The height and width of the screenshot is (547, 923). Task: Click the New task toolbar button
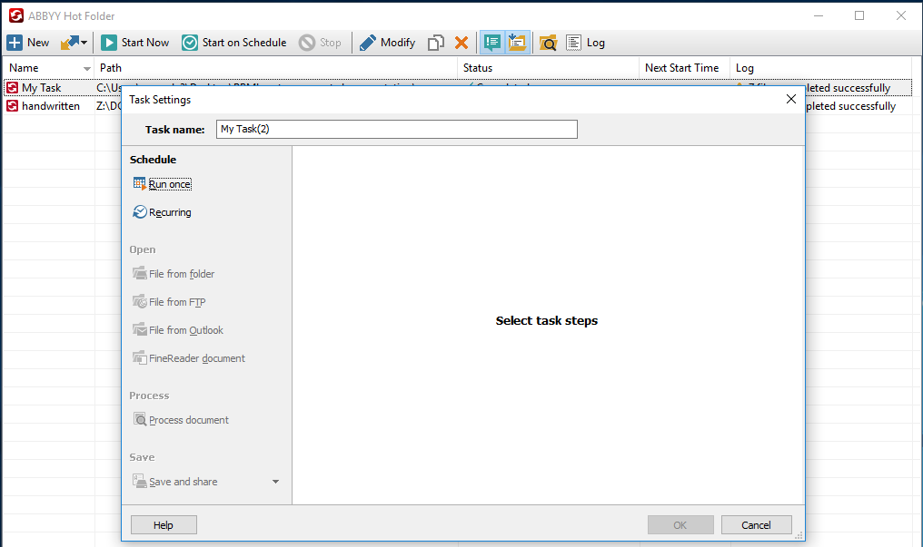28,43
